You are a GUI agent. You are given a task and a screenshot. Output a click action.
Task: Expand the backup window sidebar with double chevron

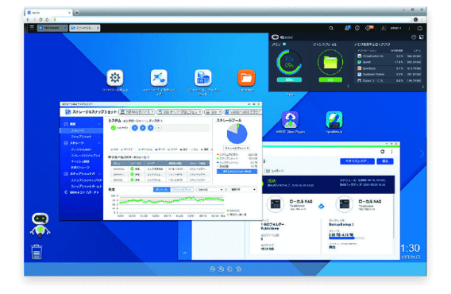pos(185,253)
